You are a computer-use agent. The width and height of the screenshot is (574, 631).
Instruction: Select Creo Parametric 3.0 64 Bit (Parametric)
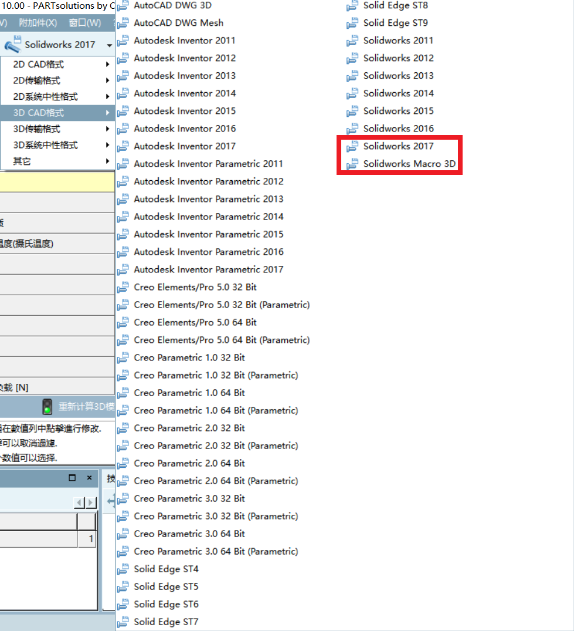[215, 552]
